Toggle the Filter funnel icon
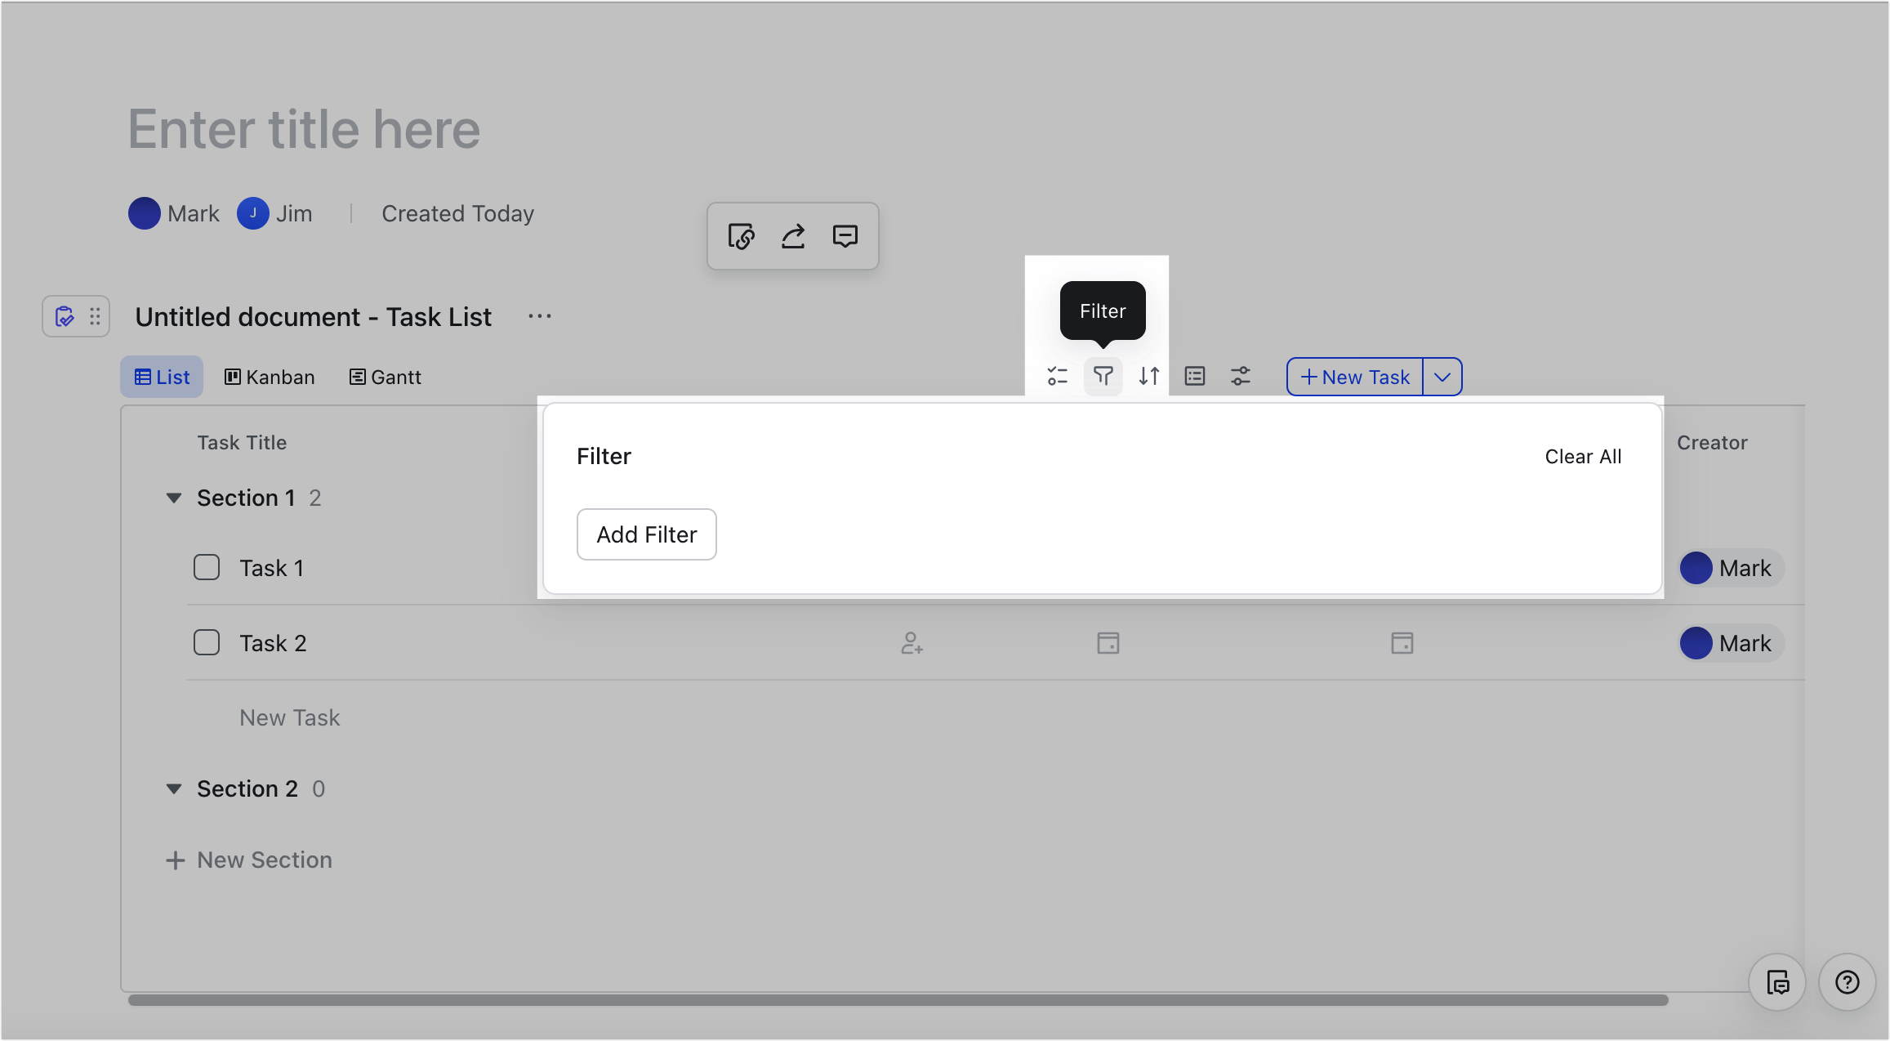1890x1041 pixels. 1103,376
